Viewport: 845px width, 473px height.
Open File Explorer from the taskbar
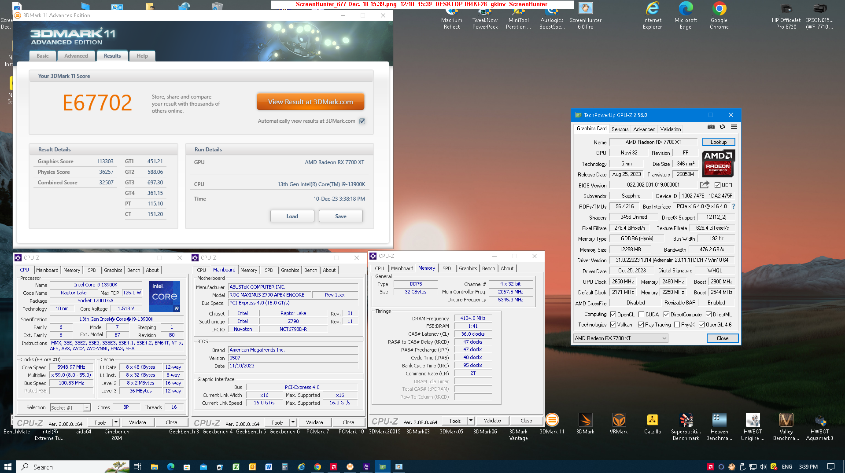point(154,466)
